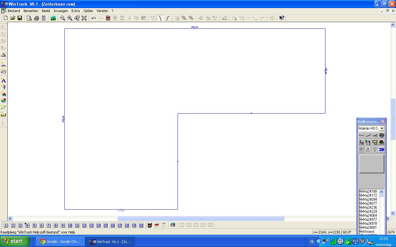Choose the turnout category in Railkeuze

point(375,135)
